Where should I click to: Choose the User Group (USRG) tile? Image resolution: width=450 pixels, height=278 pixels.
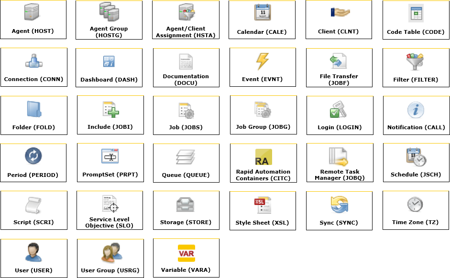point(110,258)
